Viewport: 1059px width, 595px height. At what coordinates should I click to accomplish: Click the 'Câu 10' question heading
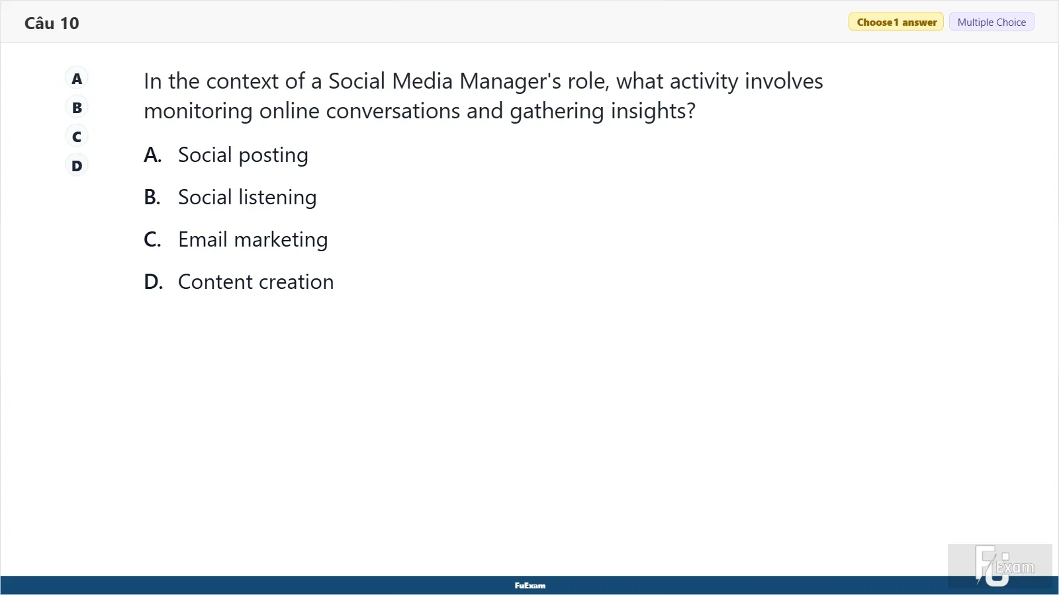tap(52, 23)
